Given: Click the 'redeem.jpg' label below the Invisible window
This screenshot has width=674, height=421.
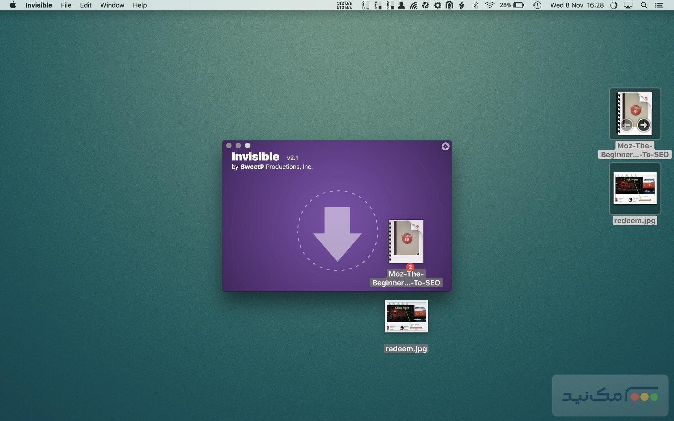Looking at the screenshot, I should point(406,349).
